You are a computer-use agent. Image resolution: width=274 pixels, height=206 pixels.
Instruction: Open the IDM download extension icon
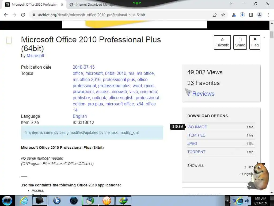[x=242, y=15]
